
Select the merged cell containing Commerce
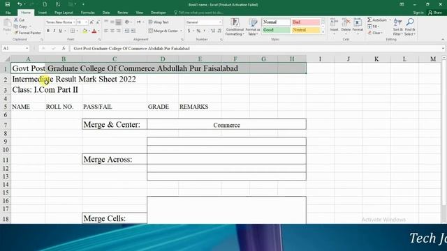point(226,124)
